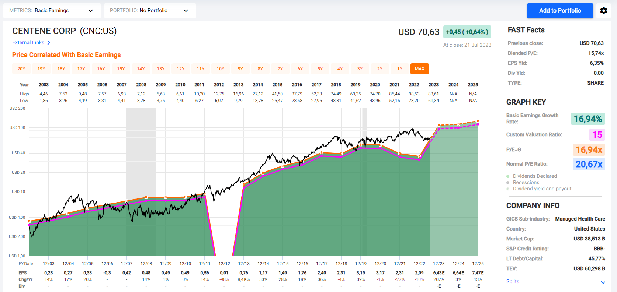Select the 20Y time range tab
Viewport: 617px width, 292px height.
(21, 69)
